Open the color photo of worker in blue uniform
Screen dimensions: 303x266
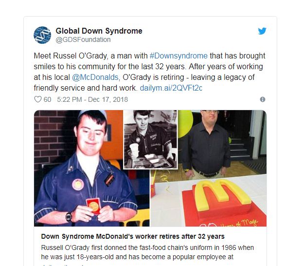[x=92, y=168]
